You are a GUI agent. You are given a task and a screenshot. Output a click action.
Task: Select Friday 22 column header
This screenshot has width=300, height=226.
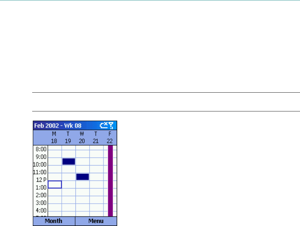(x=110, y=138)
